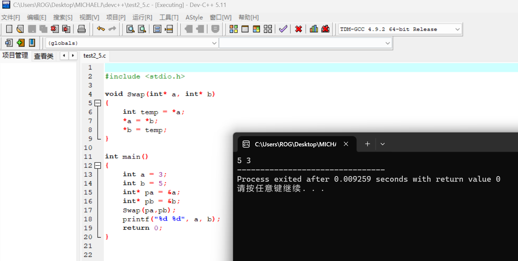The height and width of the screenshot is (261, 518).
Task: Click the #include <stdio.h> code line
Action: coord(145,76)
